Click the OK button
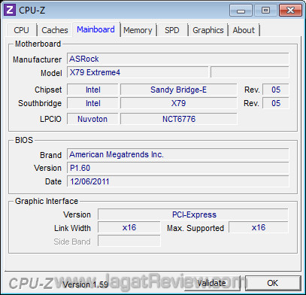Screen dimensions: 306x295 coord(273,284)
